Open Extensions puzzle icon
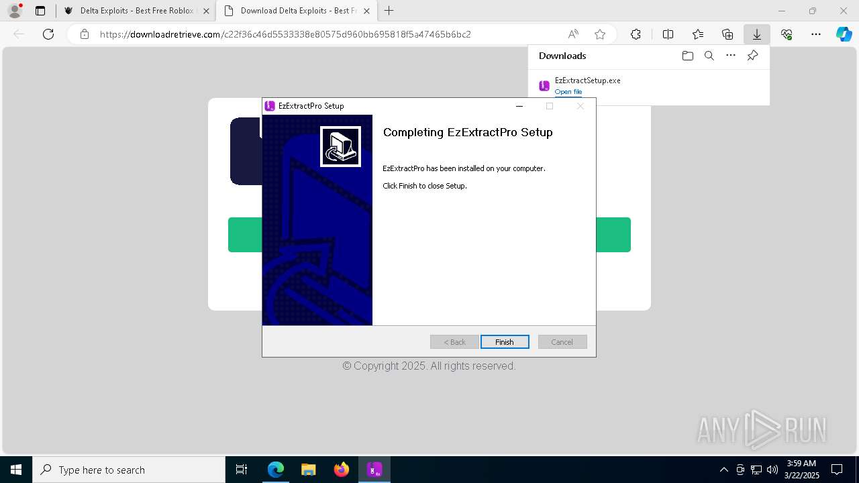 tap(636, 34)
